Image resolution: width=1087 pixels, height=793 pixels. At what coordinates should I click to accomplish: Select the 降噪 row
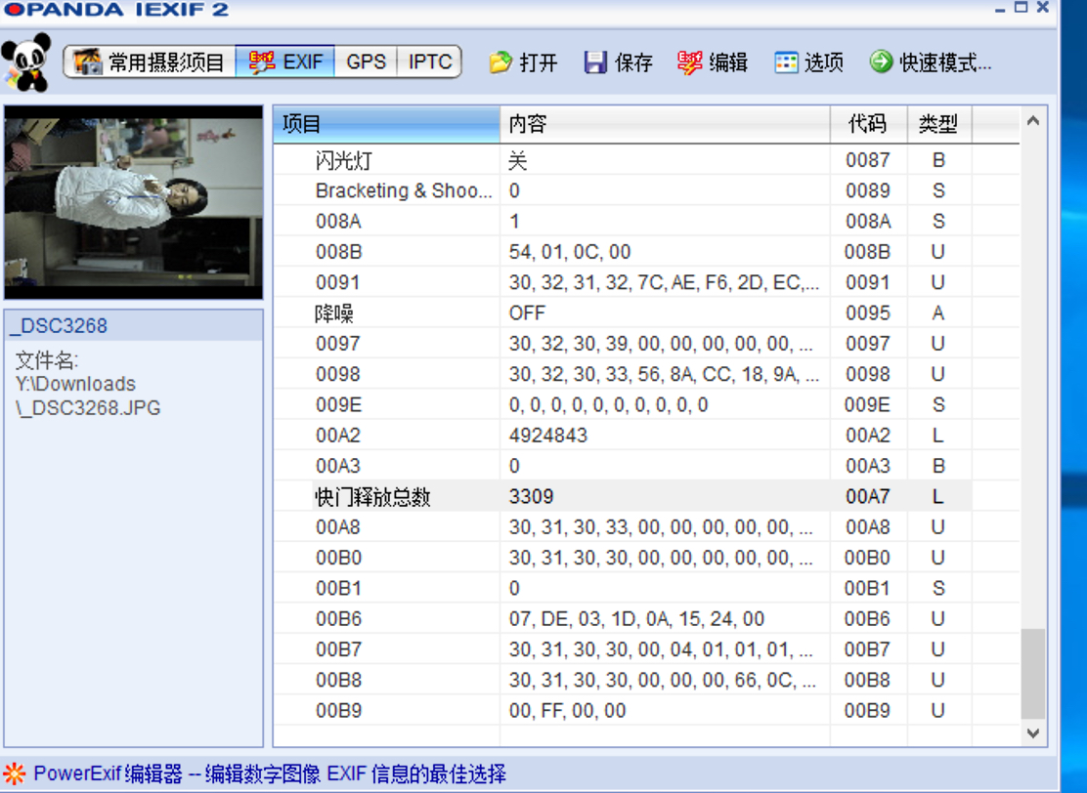tap(646, 313)
